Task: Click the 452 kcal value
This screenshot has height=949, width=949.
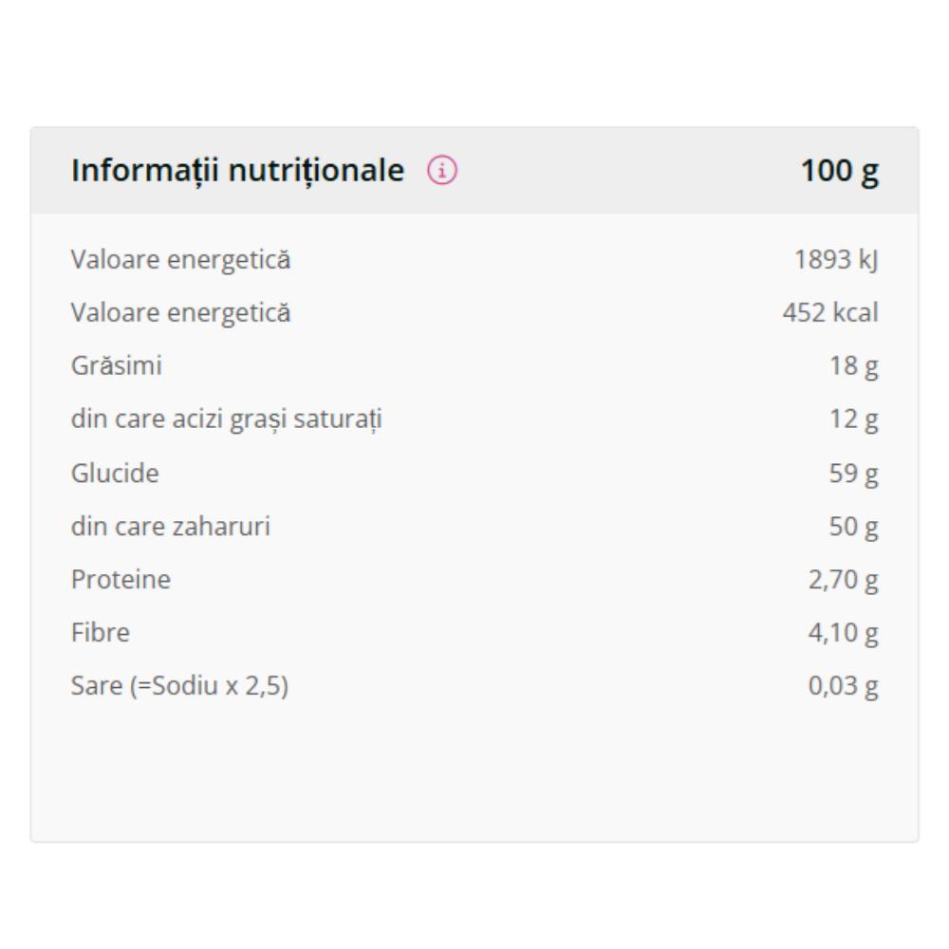Action: tap(830, 313)
